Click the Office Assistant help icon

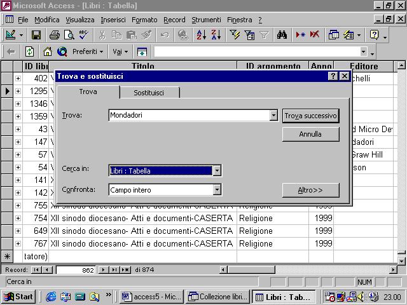pos(374,35)
